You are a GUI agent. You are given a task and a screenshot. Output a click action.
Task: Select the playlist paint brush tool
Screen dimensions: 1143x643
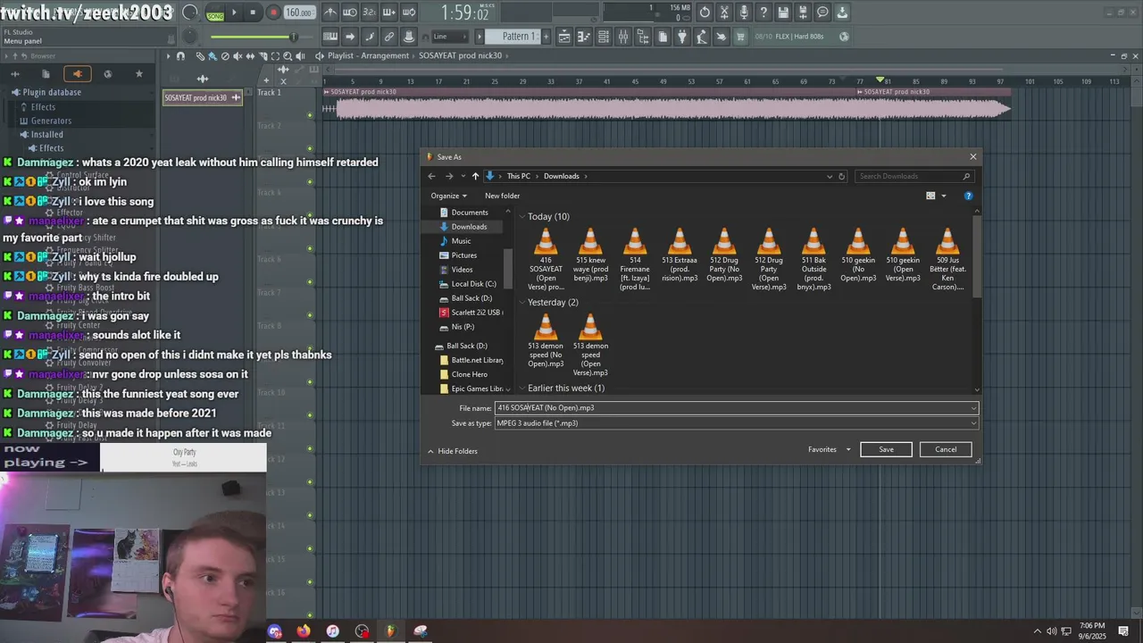pos(213,56)
